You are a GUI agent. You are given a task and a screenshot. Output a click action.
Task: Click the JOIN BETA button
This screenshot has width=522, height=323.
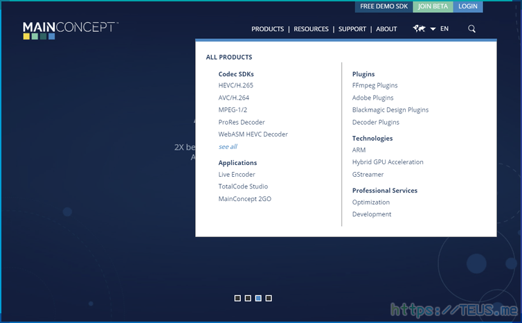click(433, 6)
